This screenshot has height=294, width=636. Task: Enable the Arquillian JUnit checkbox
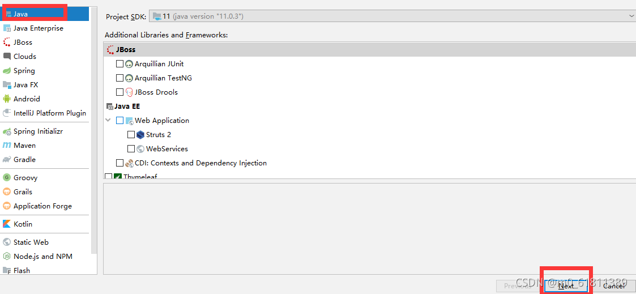coord(119,63)
